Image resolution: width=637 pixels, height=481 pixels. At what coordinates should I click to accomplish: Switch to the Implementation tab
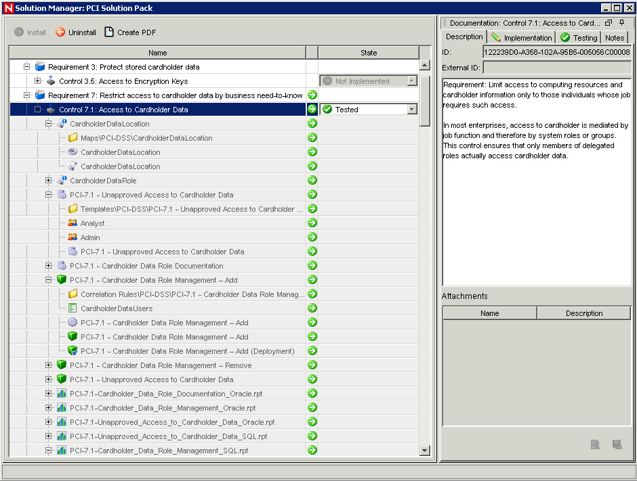pos(522,38)
